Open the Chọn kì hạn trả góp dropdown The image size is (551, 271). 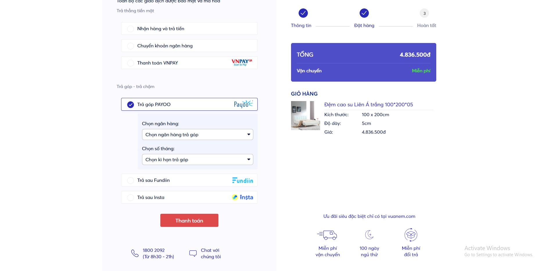198,159
